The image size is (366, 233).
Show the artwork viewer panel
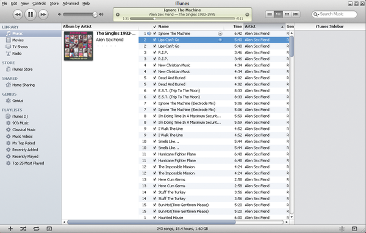pyautogui.click(x=49, y=229)
